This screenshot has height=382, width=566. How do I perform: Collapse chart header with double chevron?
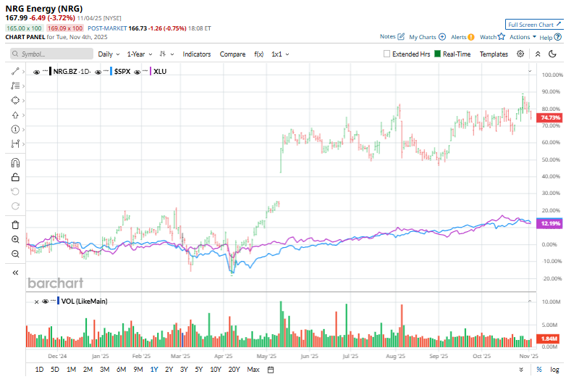pos(538,54)
